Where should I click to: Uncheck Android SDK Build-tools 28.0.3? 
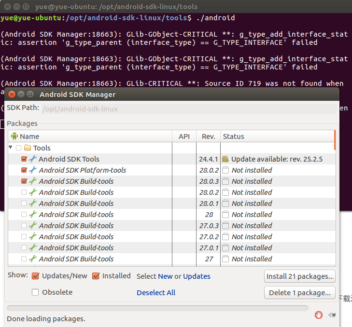[24, 181]
